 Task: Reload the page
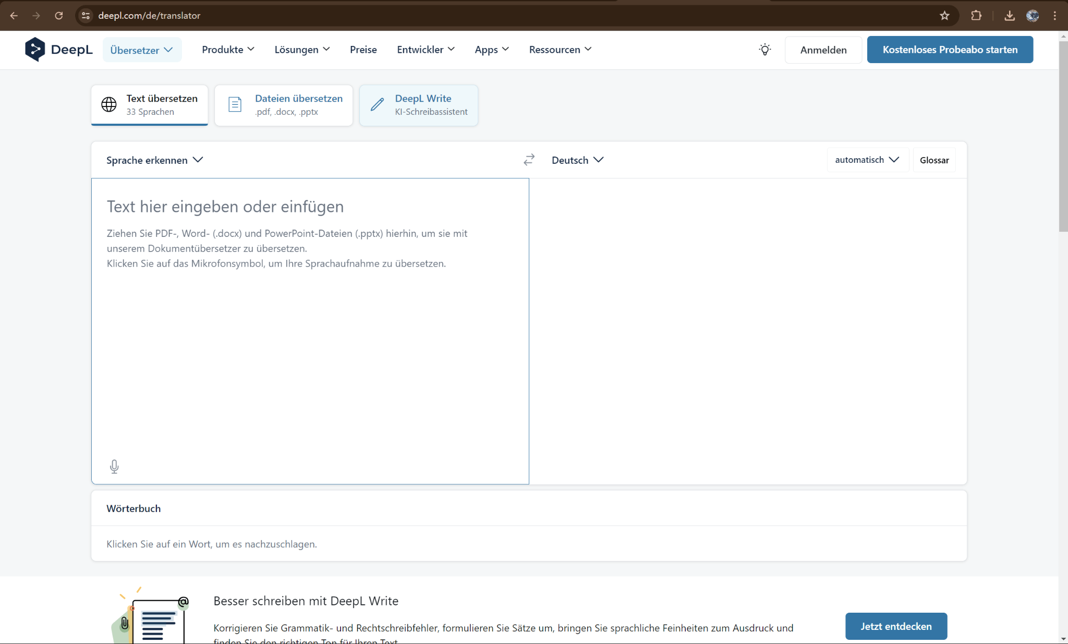[59, 16]
